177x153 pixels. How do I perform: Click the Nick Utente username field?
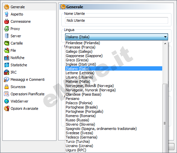117,20
